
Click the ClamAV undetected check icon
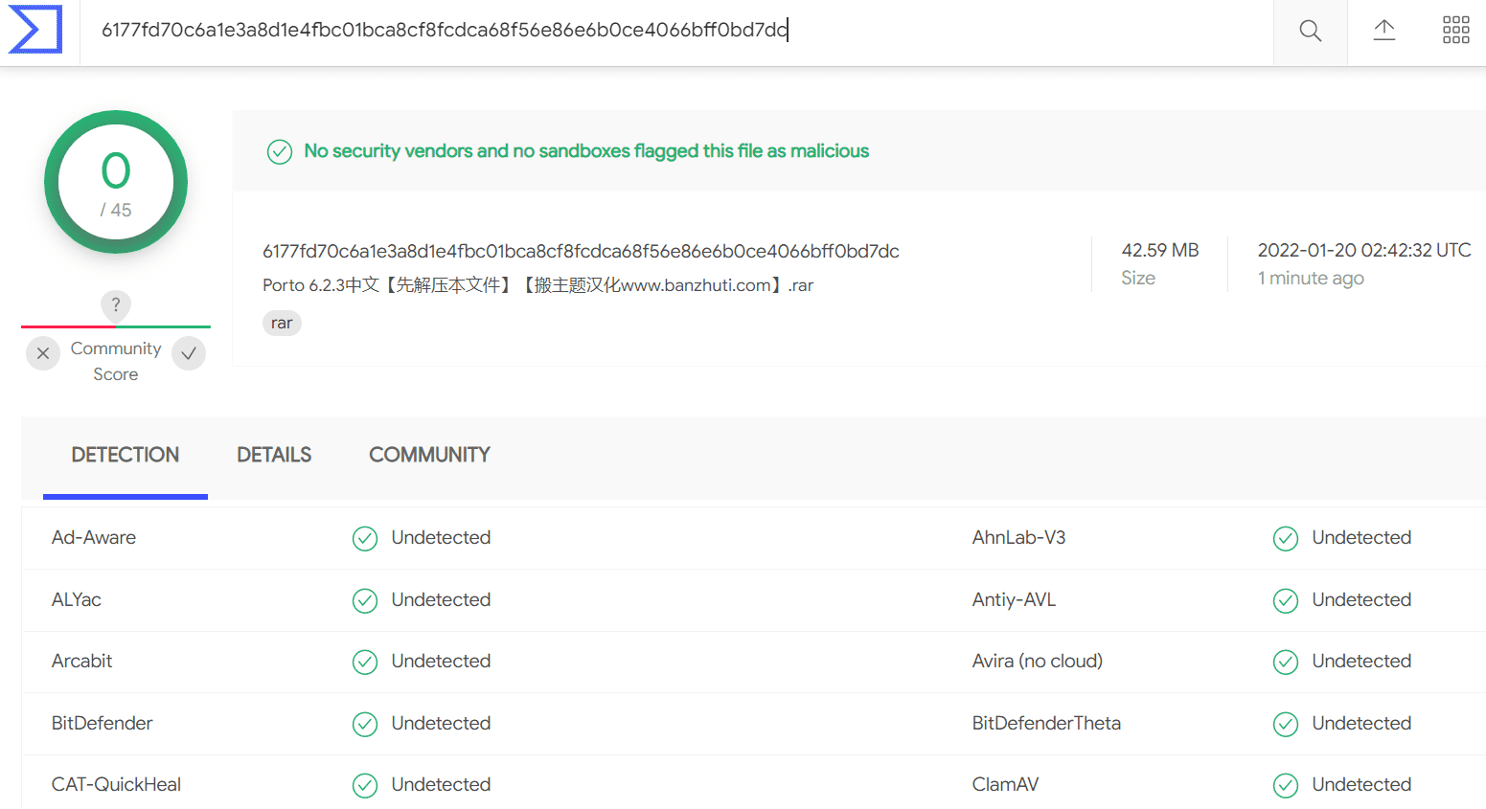[x=1286, y=786]
